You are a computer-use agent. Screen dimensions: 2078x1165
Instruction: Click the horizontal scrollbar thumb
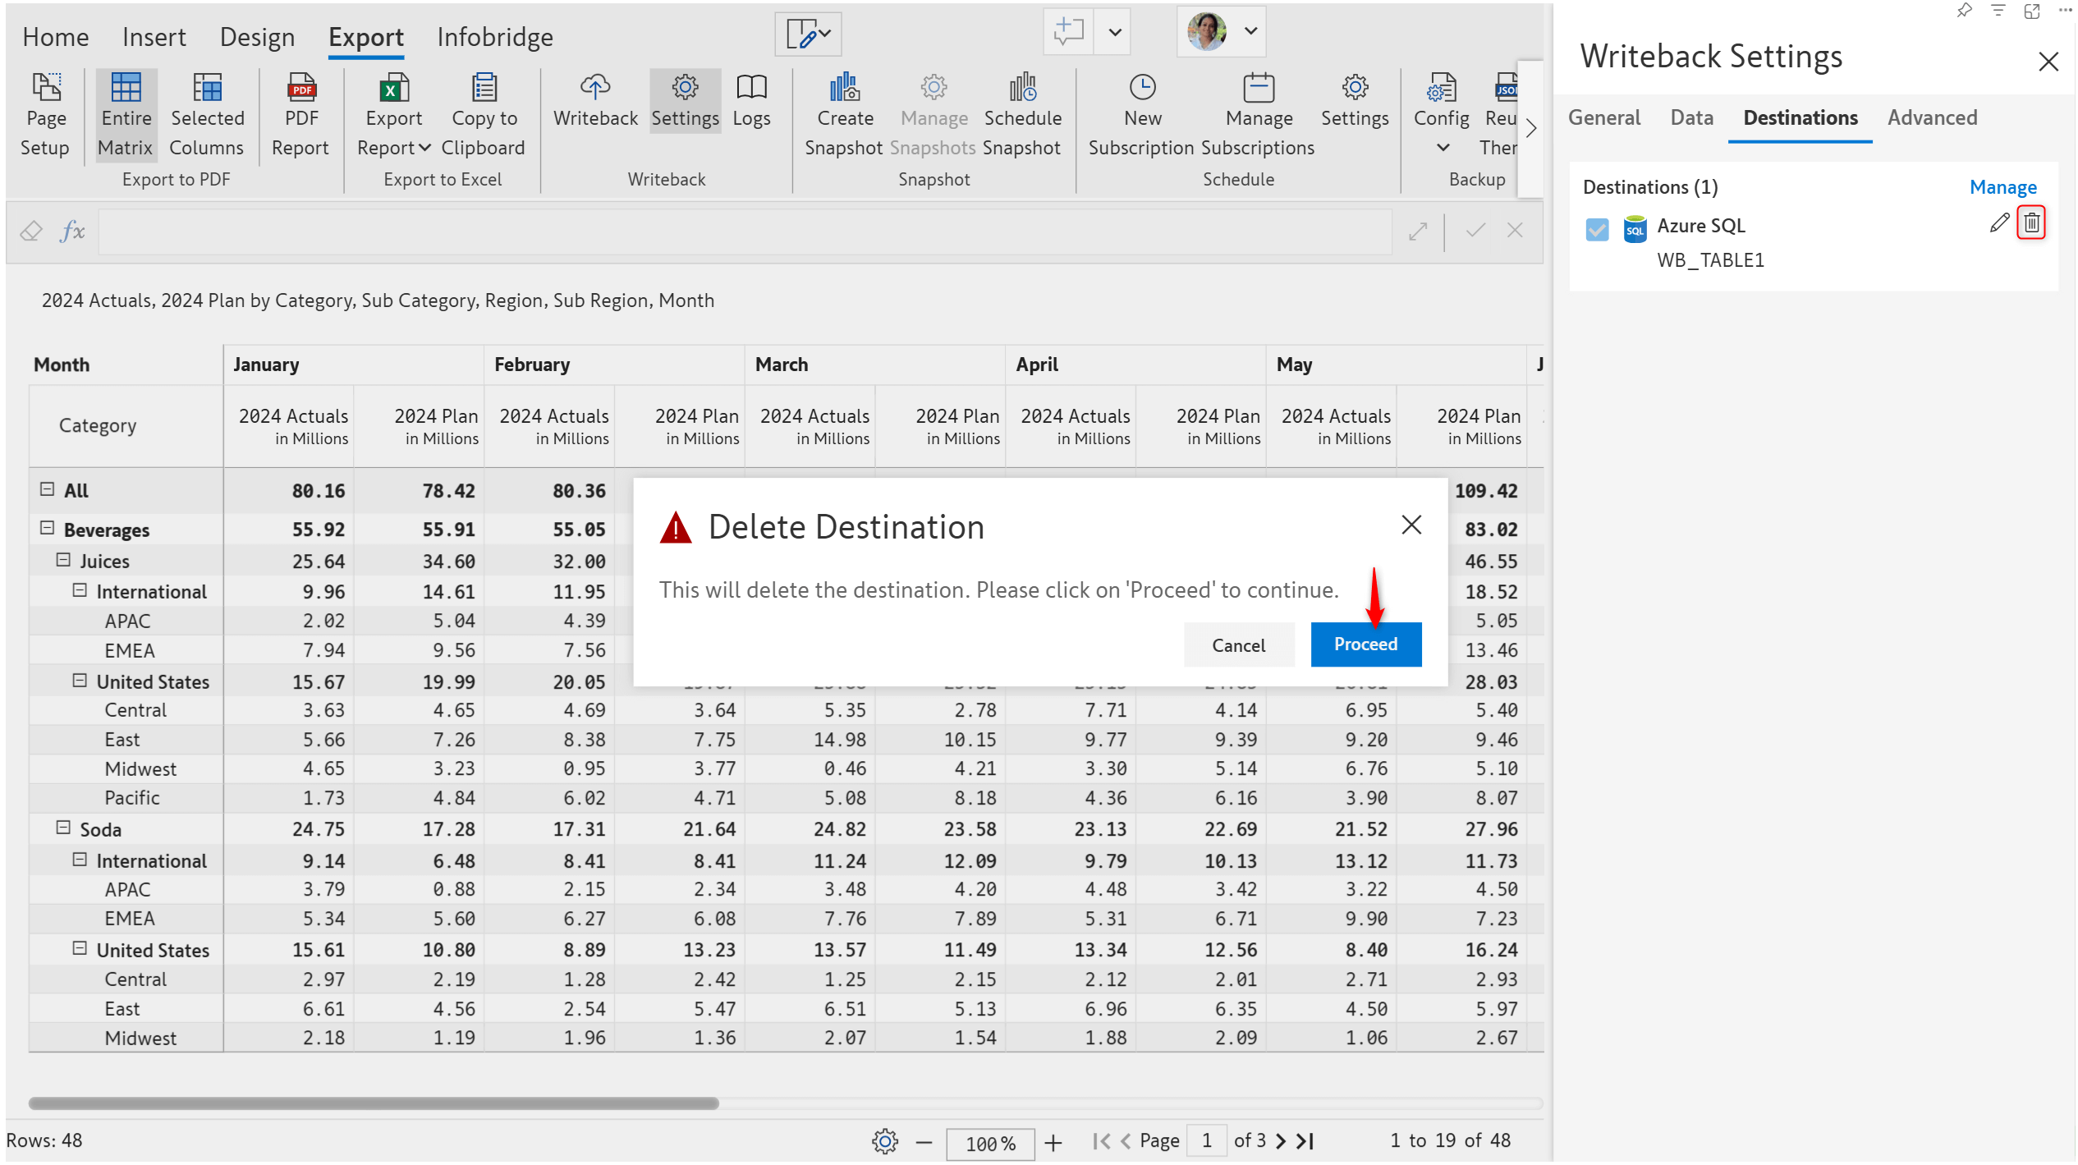click(x=374, y=1103)
